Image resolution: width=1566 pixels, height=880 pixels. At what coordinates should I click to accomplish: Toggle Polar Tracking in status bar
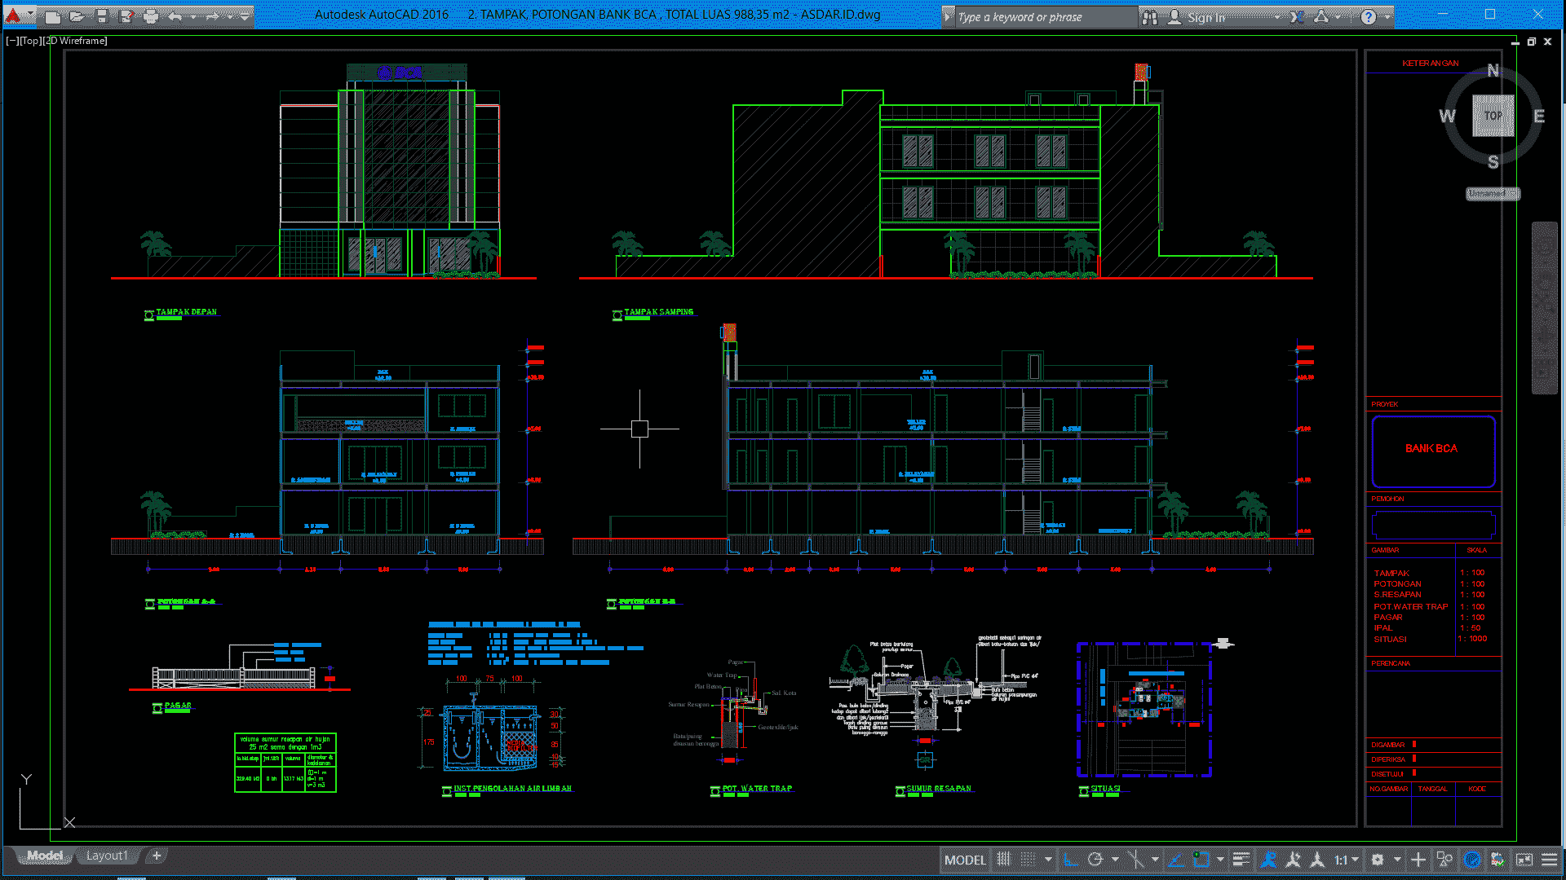click(1095, 859)
